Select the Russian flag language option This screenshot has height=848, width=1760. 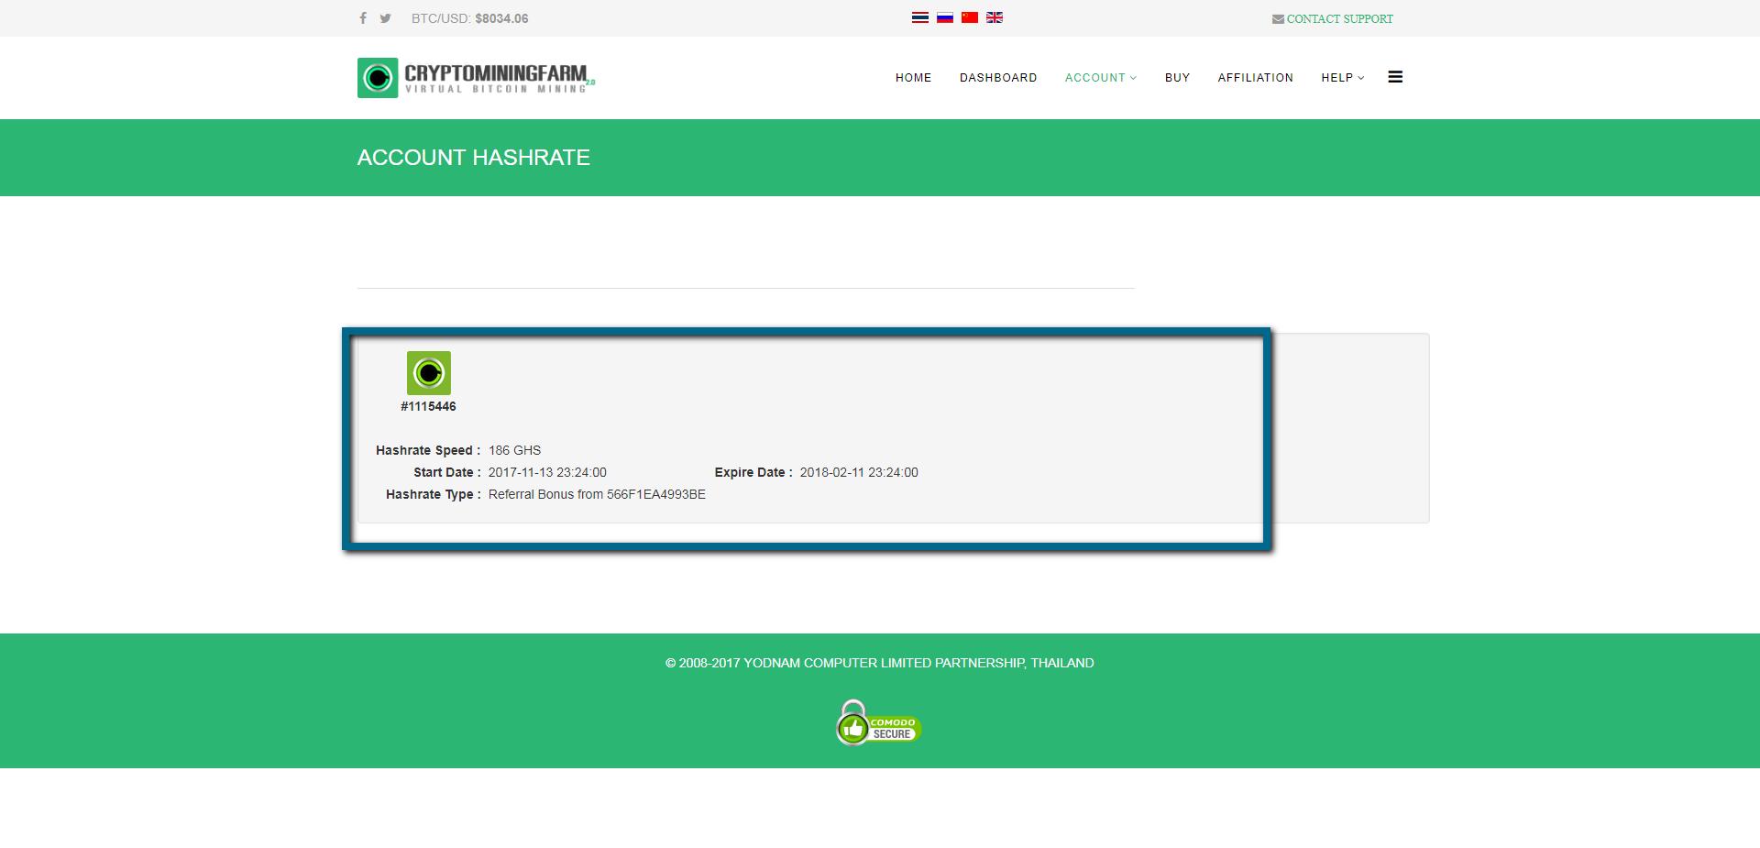[945, 17]
